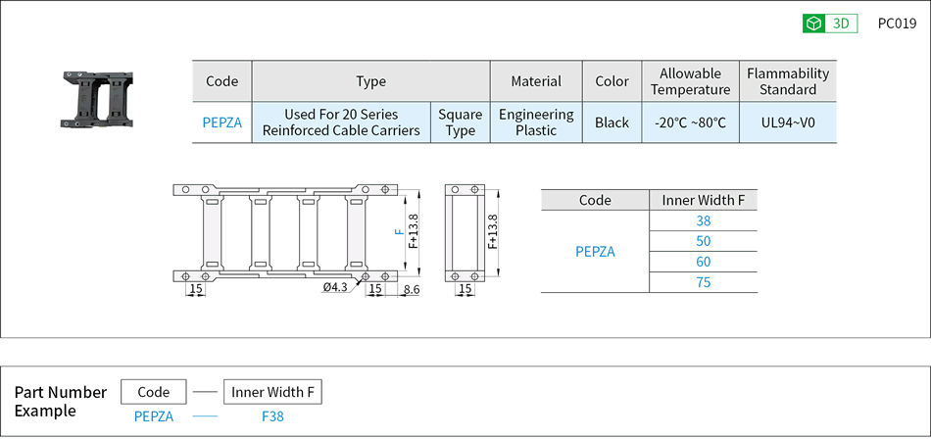The height and width of the screenshot is (439, 931).
Task: Click the Code box in Part Number Example
Action: pos(154,392)
